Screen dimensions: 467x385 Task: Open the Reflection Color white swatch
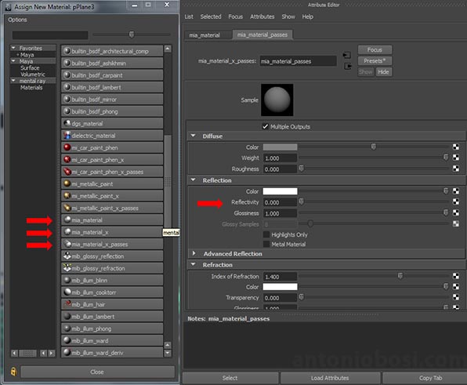point(280,191)
